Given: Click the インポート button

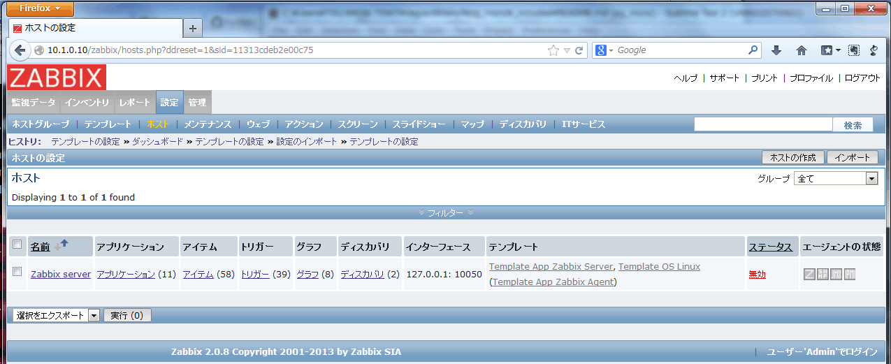Looking at the screenshot, I should pos(853,157).
